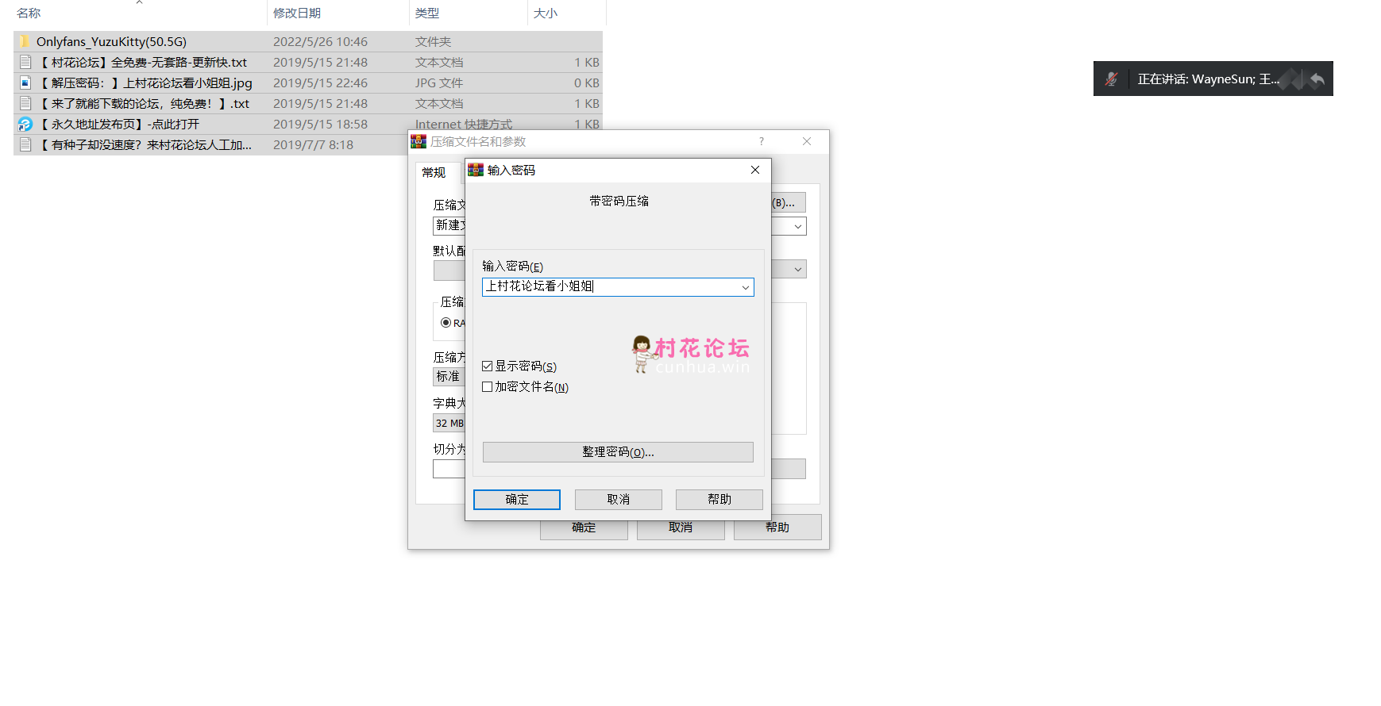Select 【有种子却没速度？来村花论坛人工加... file name
The width and height of the screenshot is (1381, 706).
[x=145, y=144]
